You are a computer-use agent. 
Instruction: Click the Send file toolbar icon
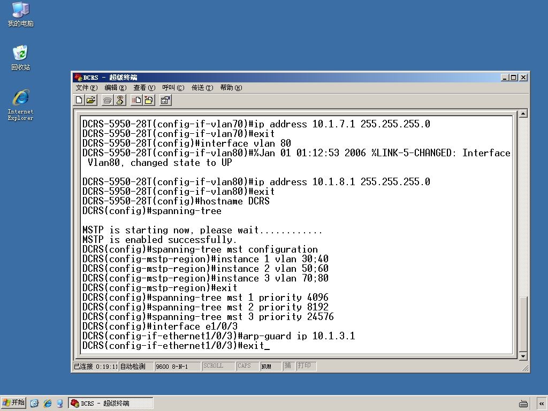pos(136,101)
